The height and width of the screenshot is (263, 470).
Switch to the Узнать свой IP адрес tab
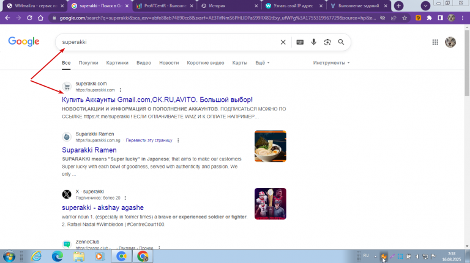(294, 6)
